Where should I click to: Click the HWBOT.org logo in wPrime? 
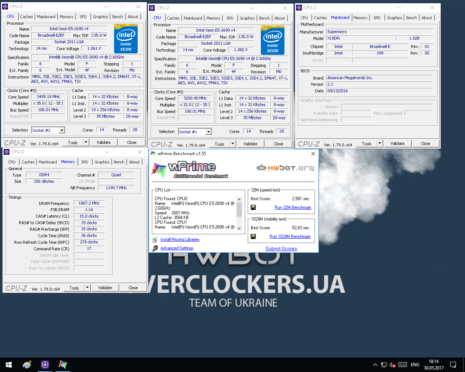click(x=285, y=167)
